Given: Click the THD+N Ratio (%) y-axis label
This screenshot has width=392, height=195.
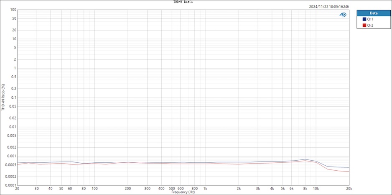Looking at the screenshot, I should (x=3, y=97).
